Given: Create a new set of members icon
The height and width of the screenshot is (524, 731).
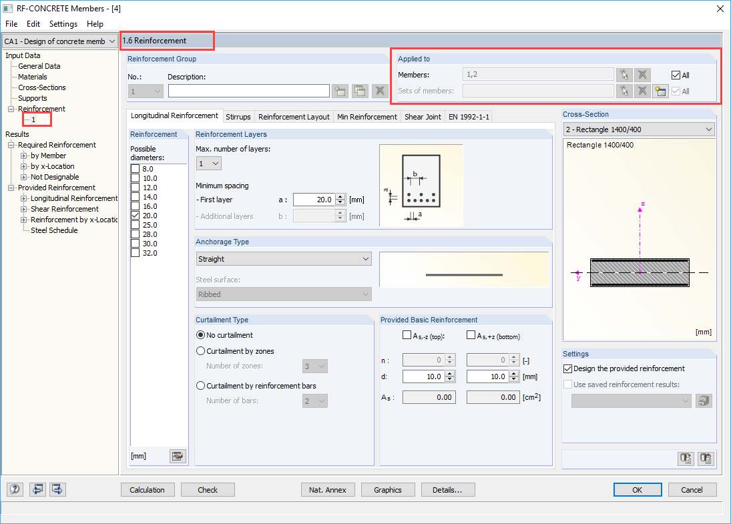Looking at the screenshot, I should [x=660, y=91].
